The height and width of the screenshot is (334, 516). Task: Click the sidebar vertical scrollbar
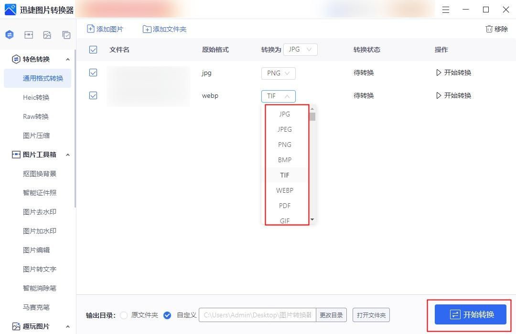click(x=75, y=128)
